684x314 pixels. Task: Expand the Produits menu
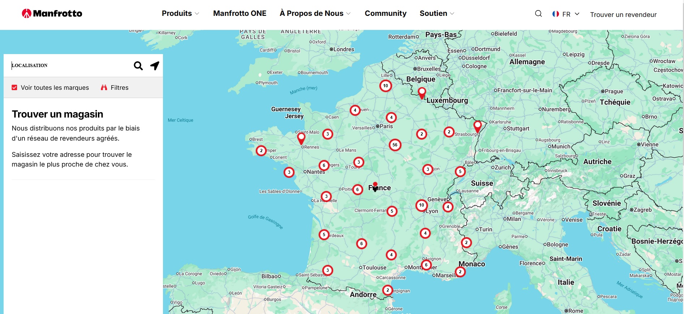pyautogui.click(x=180, y=14)
